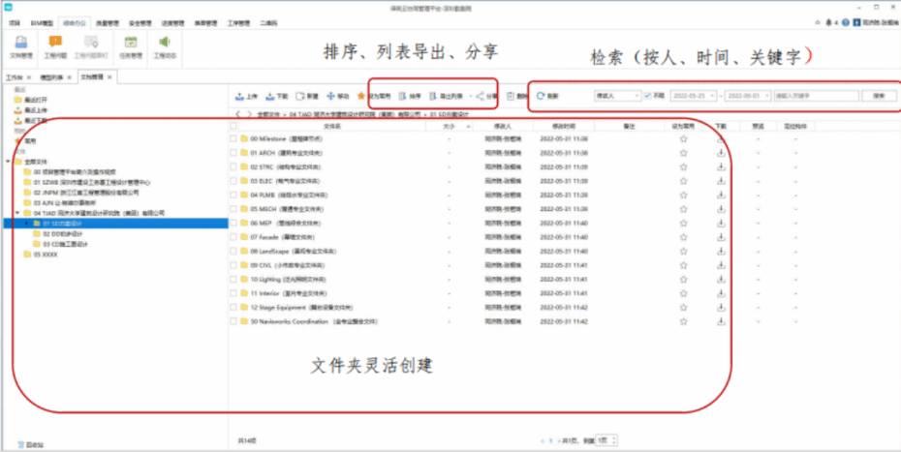Collapse the all-files root tree node
Screen dimensions: 901x452
[8, 162]
